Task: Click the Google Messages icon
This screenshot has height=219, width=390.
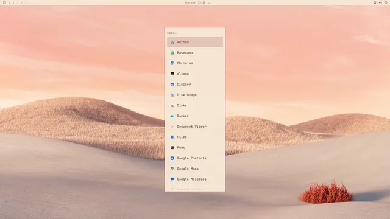Action: click(x=172, y=179)
